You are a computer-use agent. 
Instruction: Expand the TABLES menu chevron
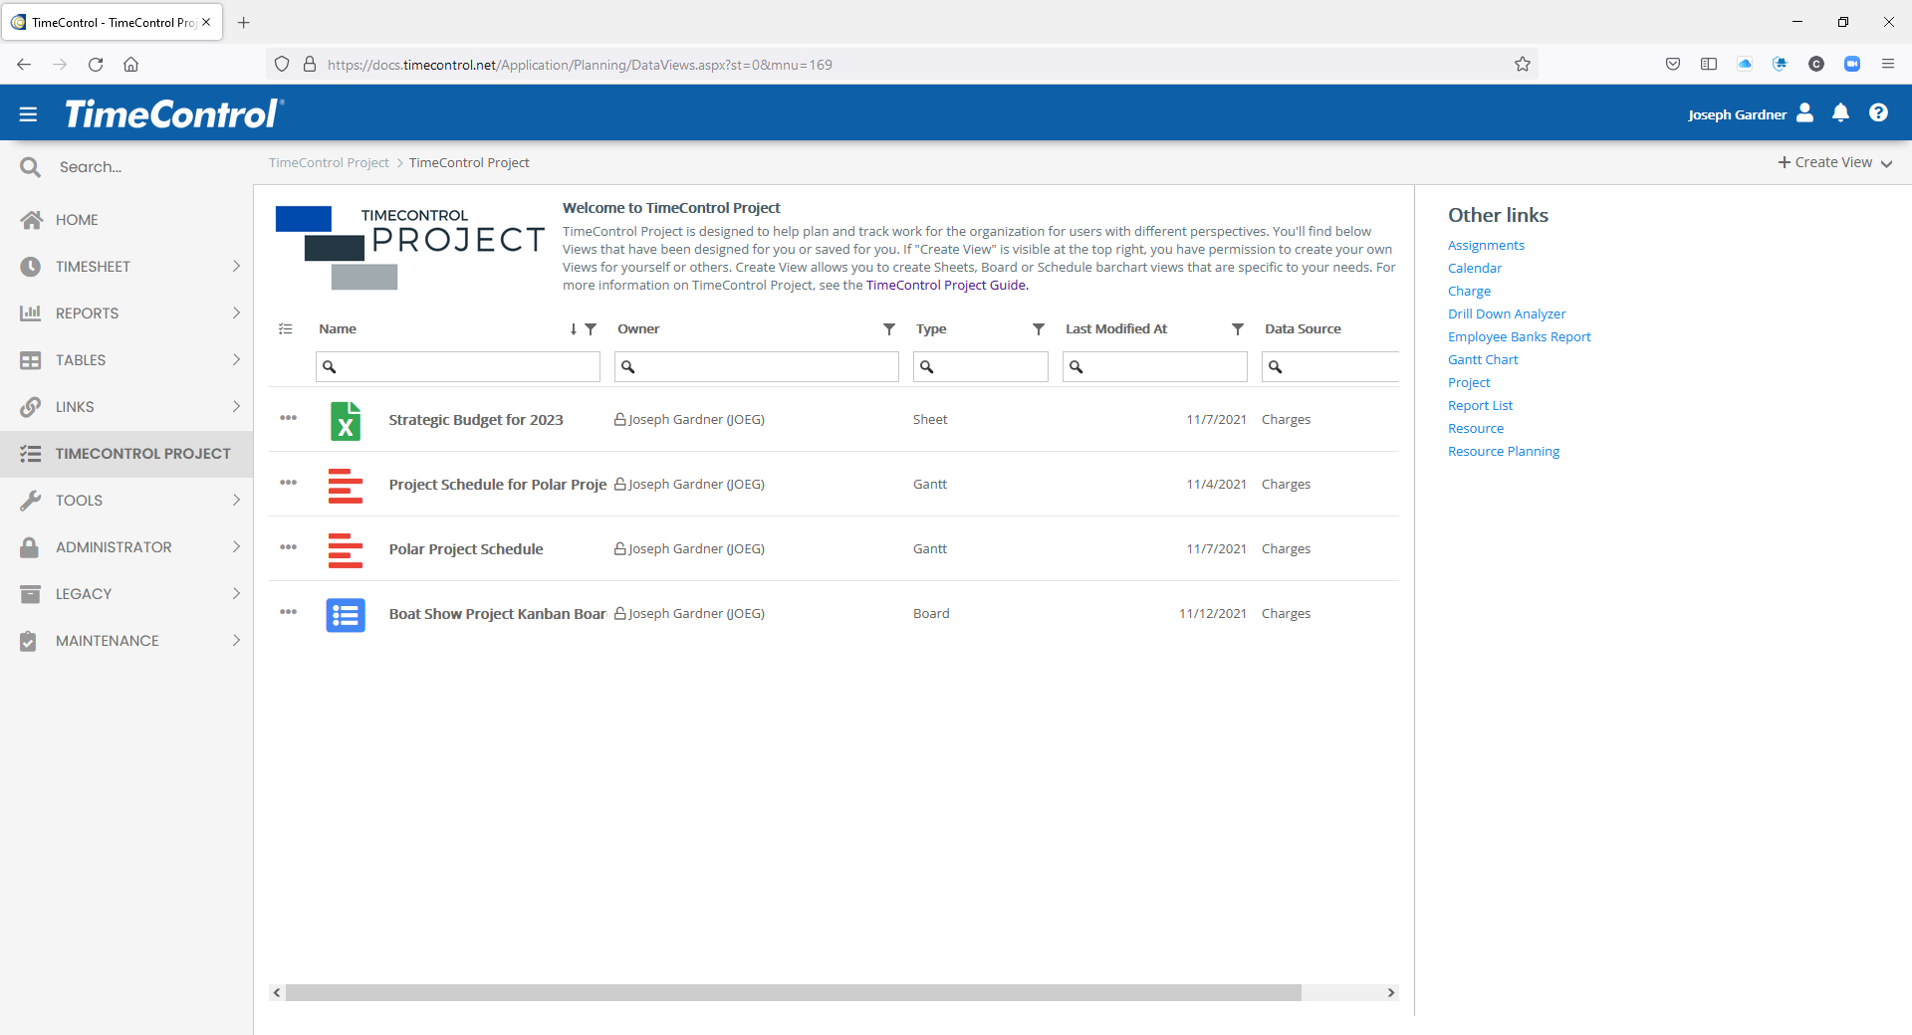click(x=236, y=359)
